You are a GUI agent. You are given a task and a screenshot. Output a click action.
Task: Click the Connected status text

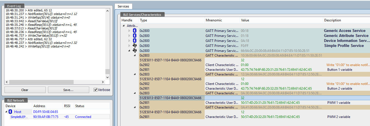pyautogui.click(x=83, y=117)
